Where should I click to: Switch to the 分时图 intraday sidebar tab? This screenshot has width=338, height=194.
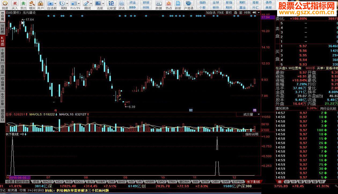click(x=2, y=29)
